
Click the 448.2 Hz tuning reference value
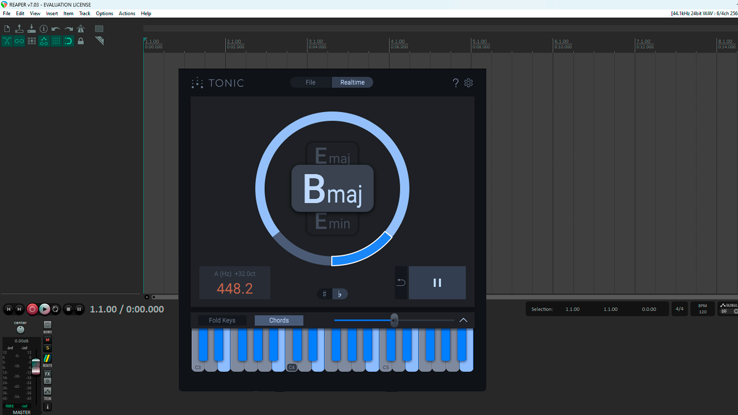point(235,289)
